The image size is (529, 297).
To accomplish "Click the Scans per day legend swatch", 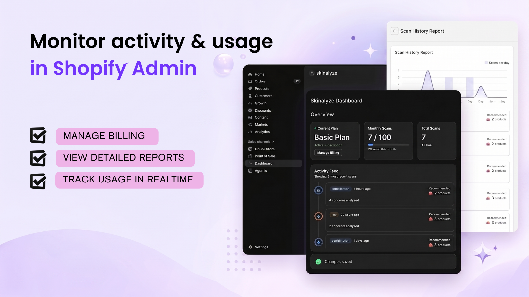I will point(486,63).
